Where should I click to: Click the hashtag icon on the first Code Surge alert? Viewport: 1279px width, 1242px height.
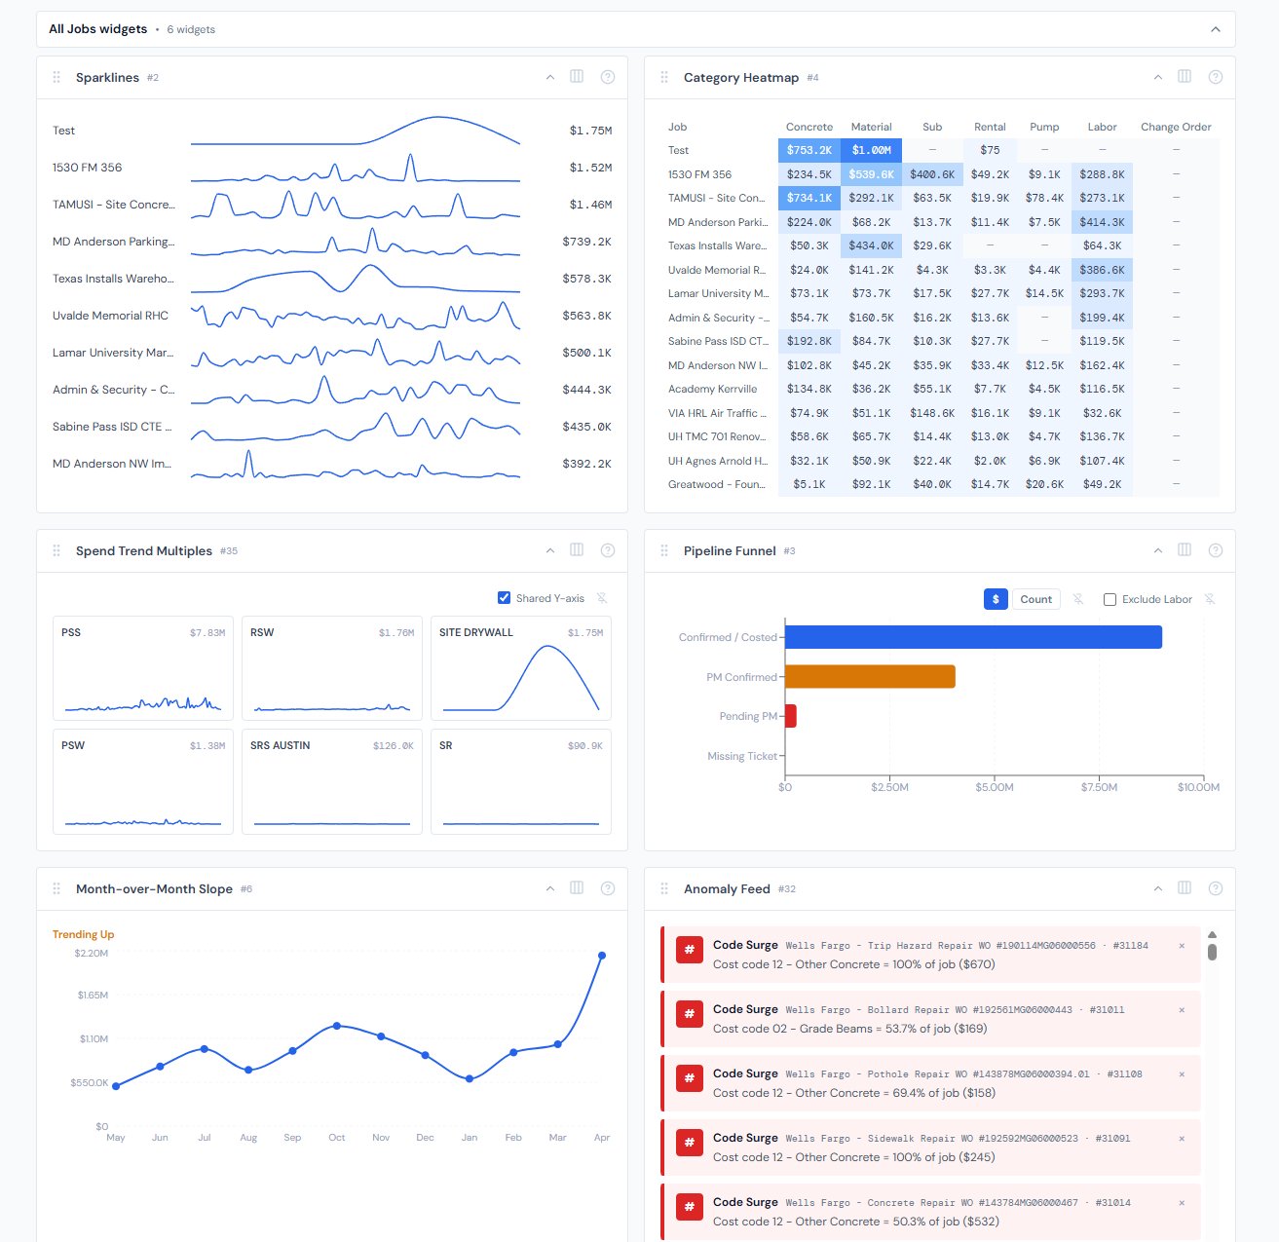tap(690, 950)
